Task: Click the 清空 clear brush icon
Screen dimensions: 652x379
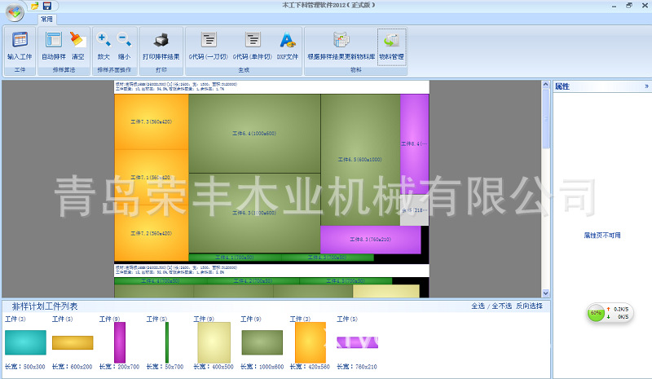Action: coord(77,40)
